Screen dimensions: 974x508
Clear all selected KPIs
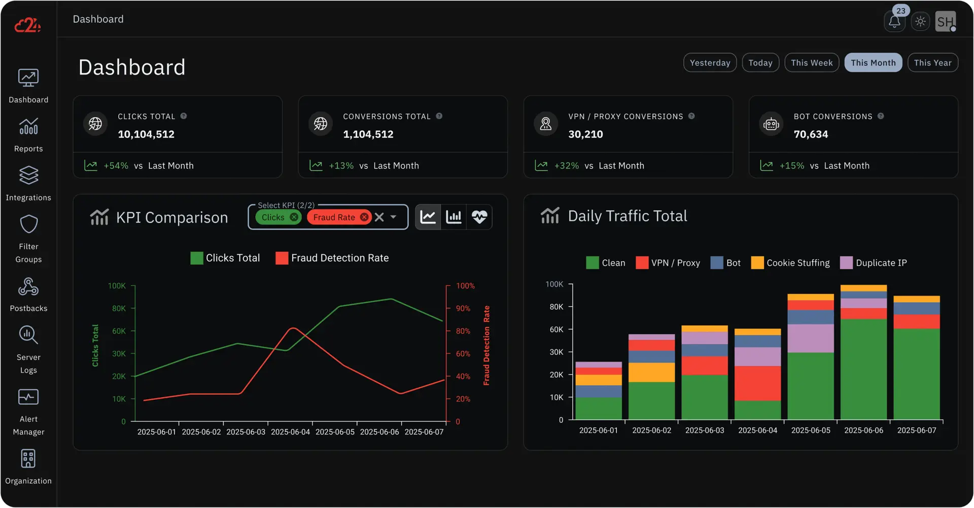pyautogui.click(x=379, y=217)
